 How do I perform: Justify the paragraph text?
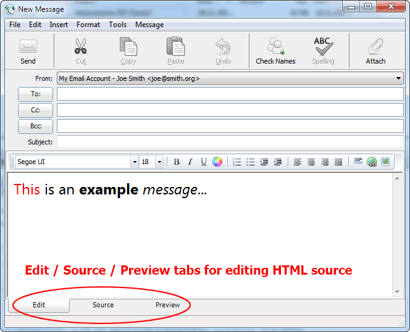coord(338,162)
